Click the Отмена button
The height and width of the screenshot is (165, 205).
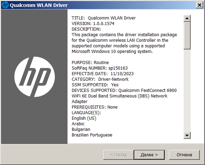pyautogui.click(x=184, y=155)
